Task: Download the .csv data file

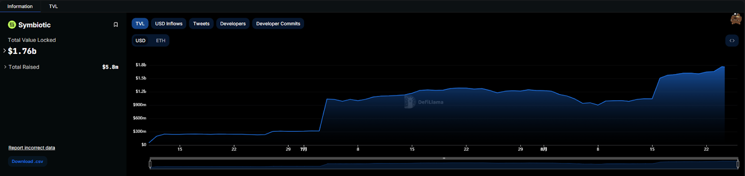Action: tap(27, 162)
